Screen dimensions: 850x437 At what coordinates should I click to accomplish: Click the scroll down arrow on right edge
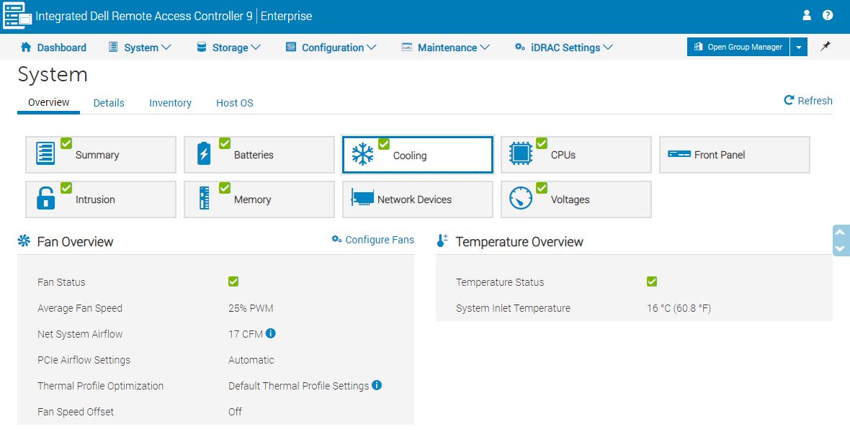tap(841, 248)
